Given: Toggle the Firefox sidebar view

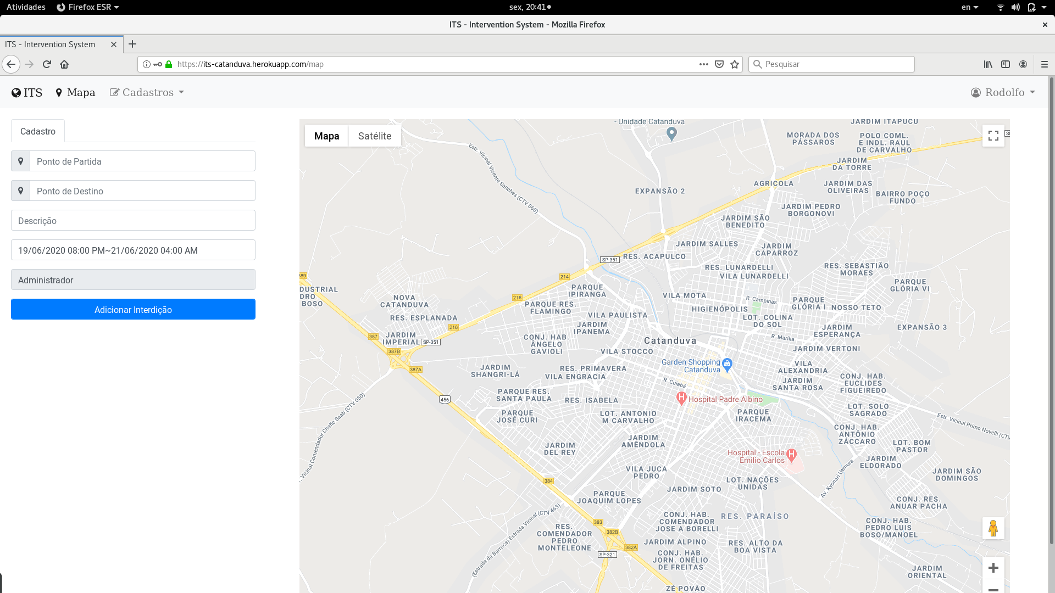Looking at the screenshot, I should click(x=1005, y=64).
